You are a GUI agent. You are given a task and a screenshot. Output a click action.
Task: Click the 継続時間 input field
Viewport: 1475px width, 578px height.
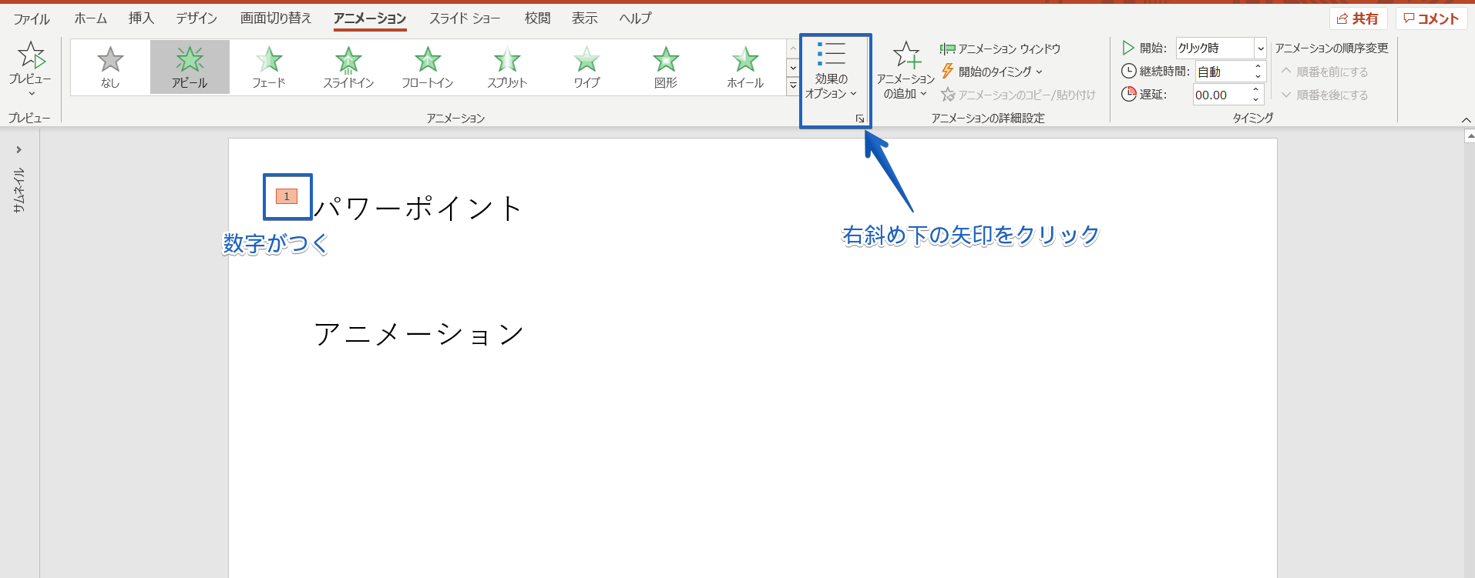[1222, 72]
